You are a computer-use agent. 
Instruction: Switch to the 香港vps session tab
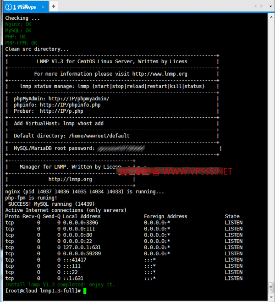[26, 7]
